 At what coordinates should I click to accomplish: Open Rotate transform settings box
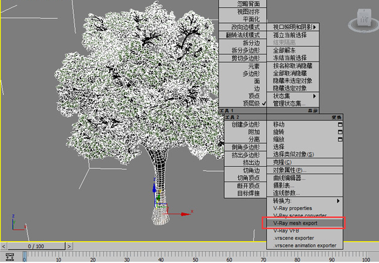click(x=340, y=132)
